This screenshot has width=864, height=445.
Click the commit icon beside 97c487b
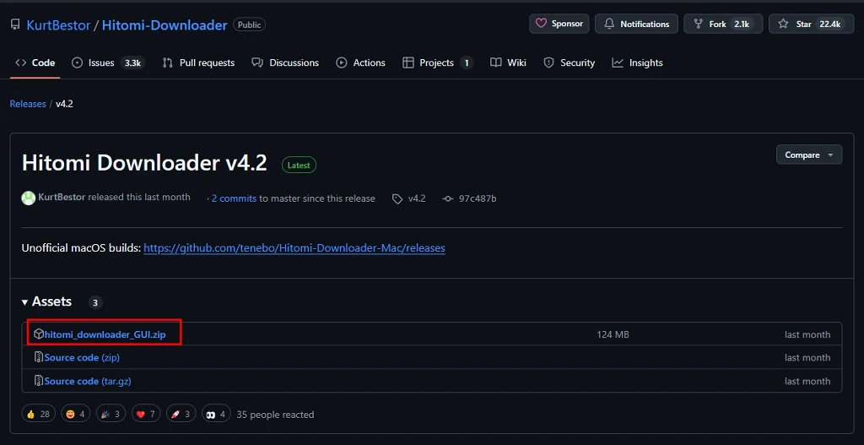coord(448,199)
